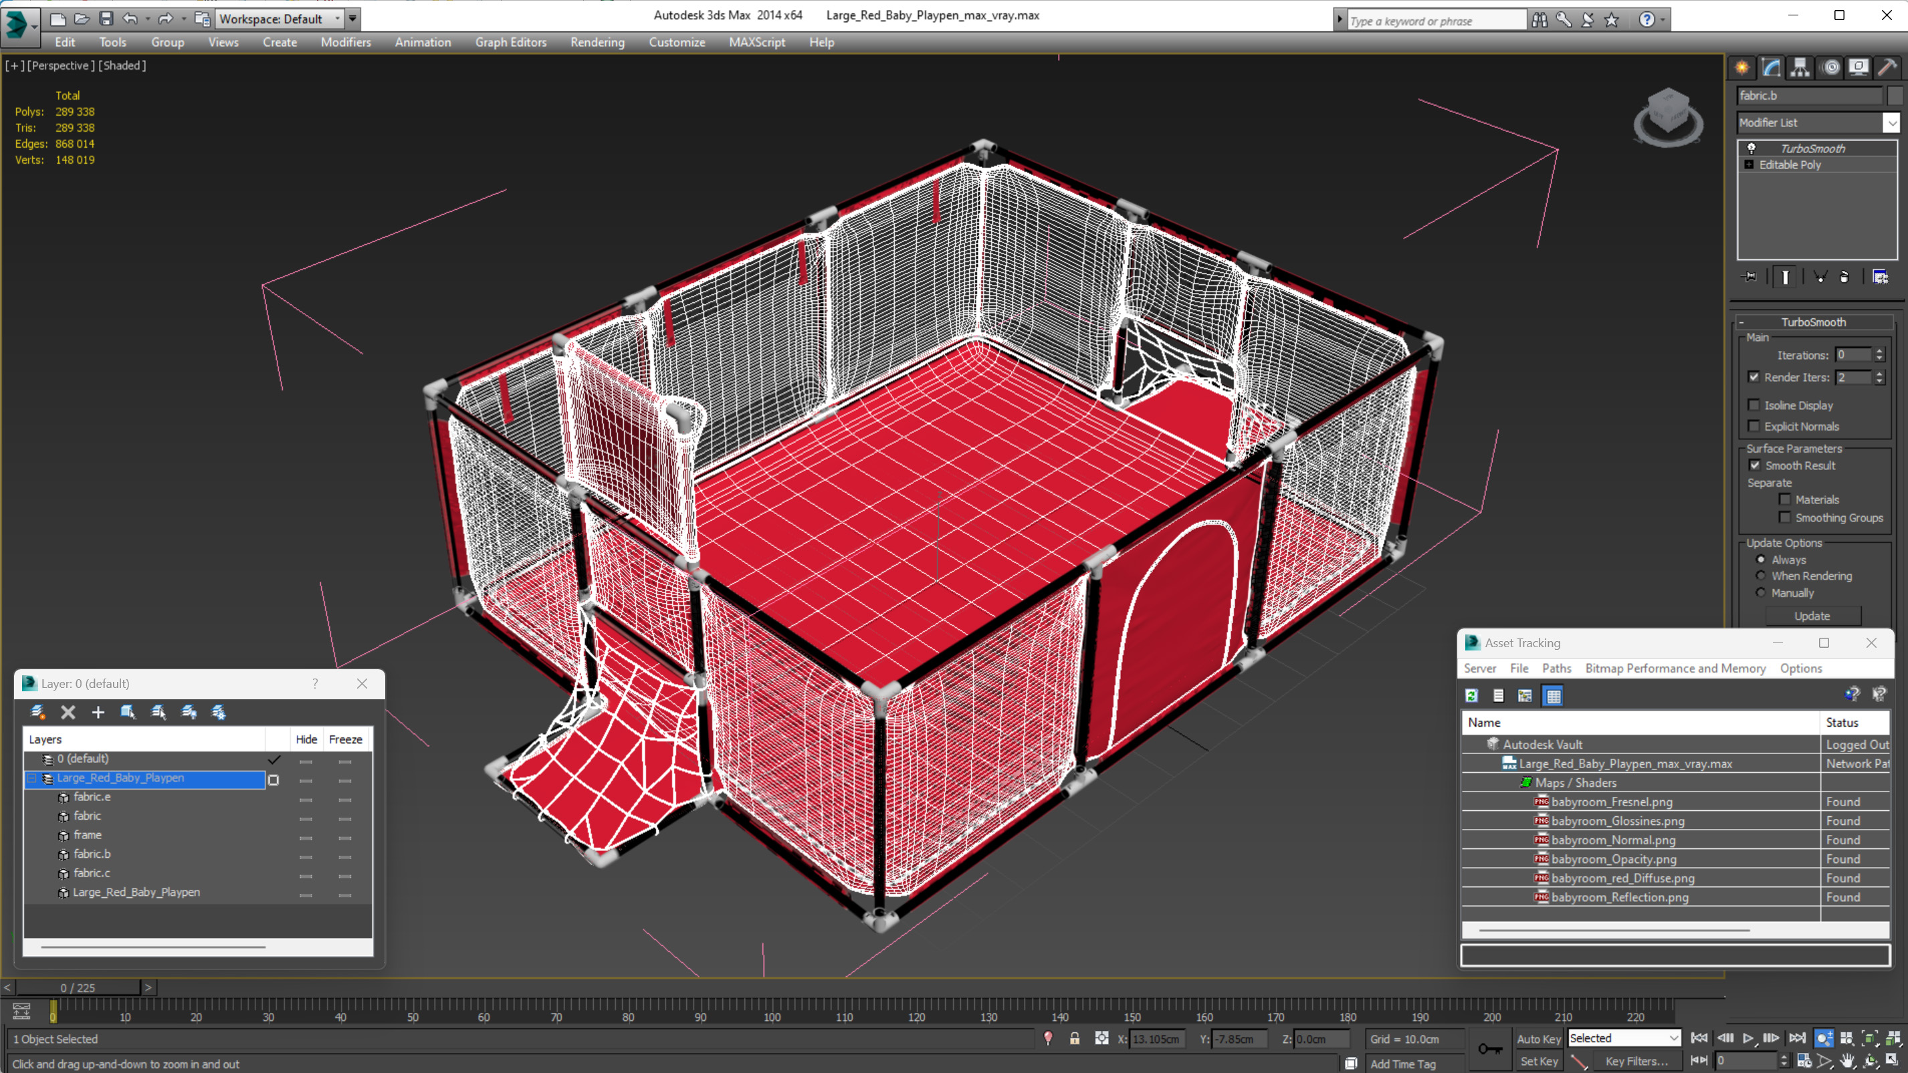The image size is (1908, 1073).
Task: Click the Shaded viewport label
Action: 122,65
